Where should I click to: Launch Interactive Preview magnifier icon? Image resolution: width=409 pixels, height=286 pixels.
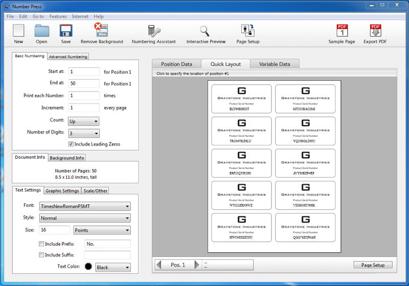(206, 31)
